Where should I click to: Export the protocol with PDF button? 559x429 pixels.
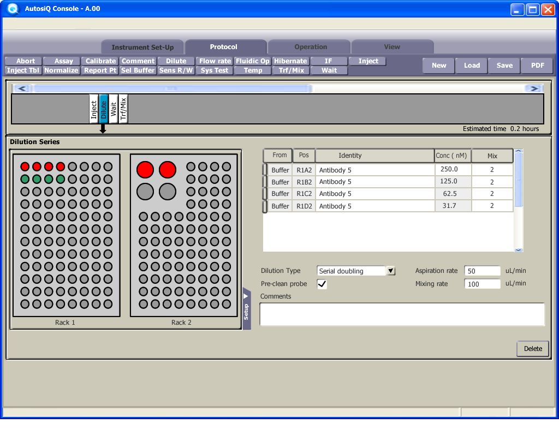tap(538, 65)
